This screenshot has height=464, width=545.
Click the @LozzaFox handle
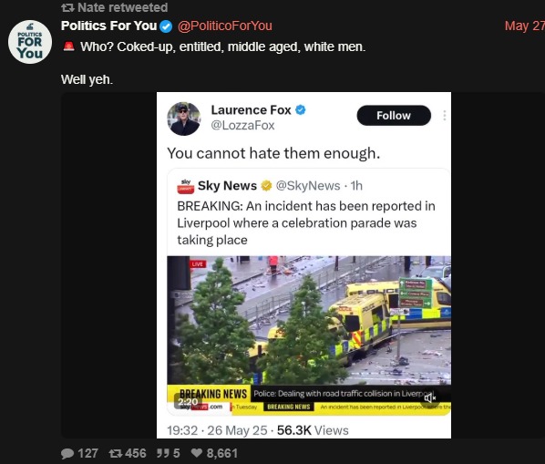[242, 125]
